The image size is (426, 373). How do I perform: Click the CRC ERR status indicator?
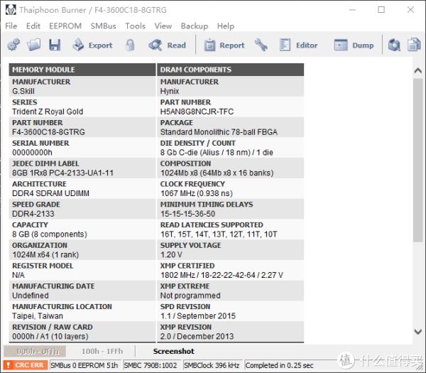tap(26, 365)
